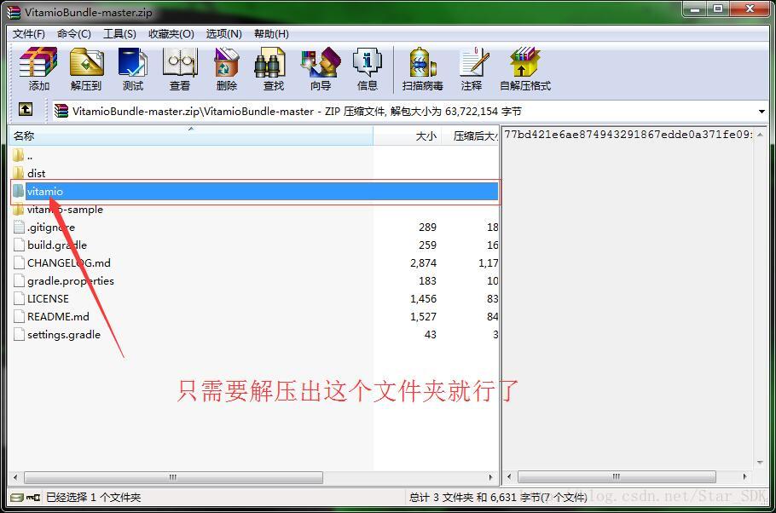
Task: Sort by the 压缩后大小 column header
Action: point(470,135)
